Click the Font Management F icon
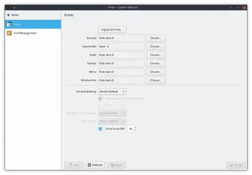The height and width of the screenshot is (175, 252). 9,33
